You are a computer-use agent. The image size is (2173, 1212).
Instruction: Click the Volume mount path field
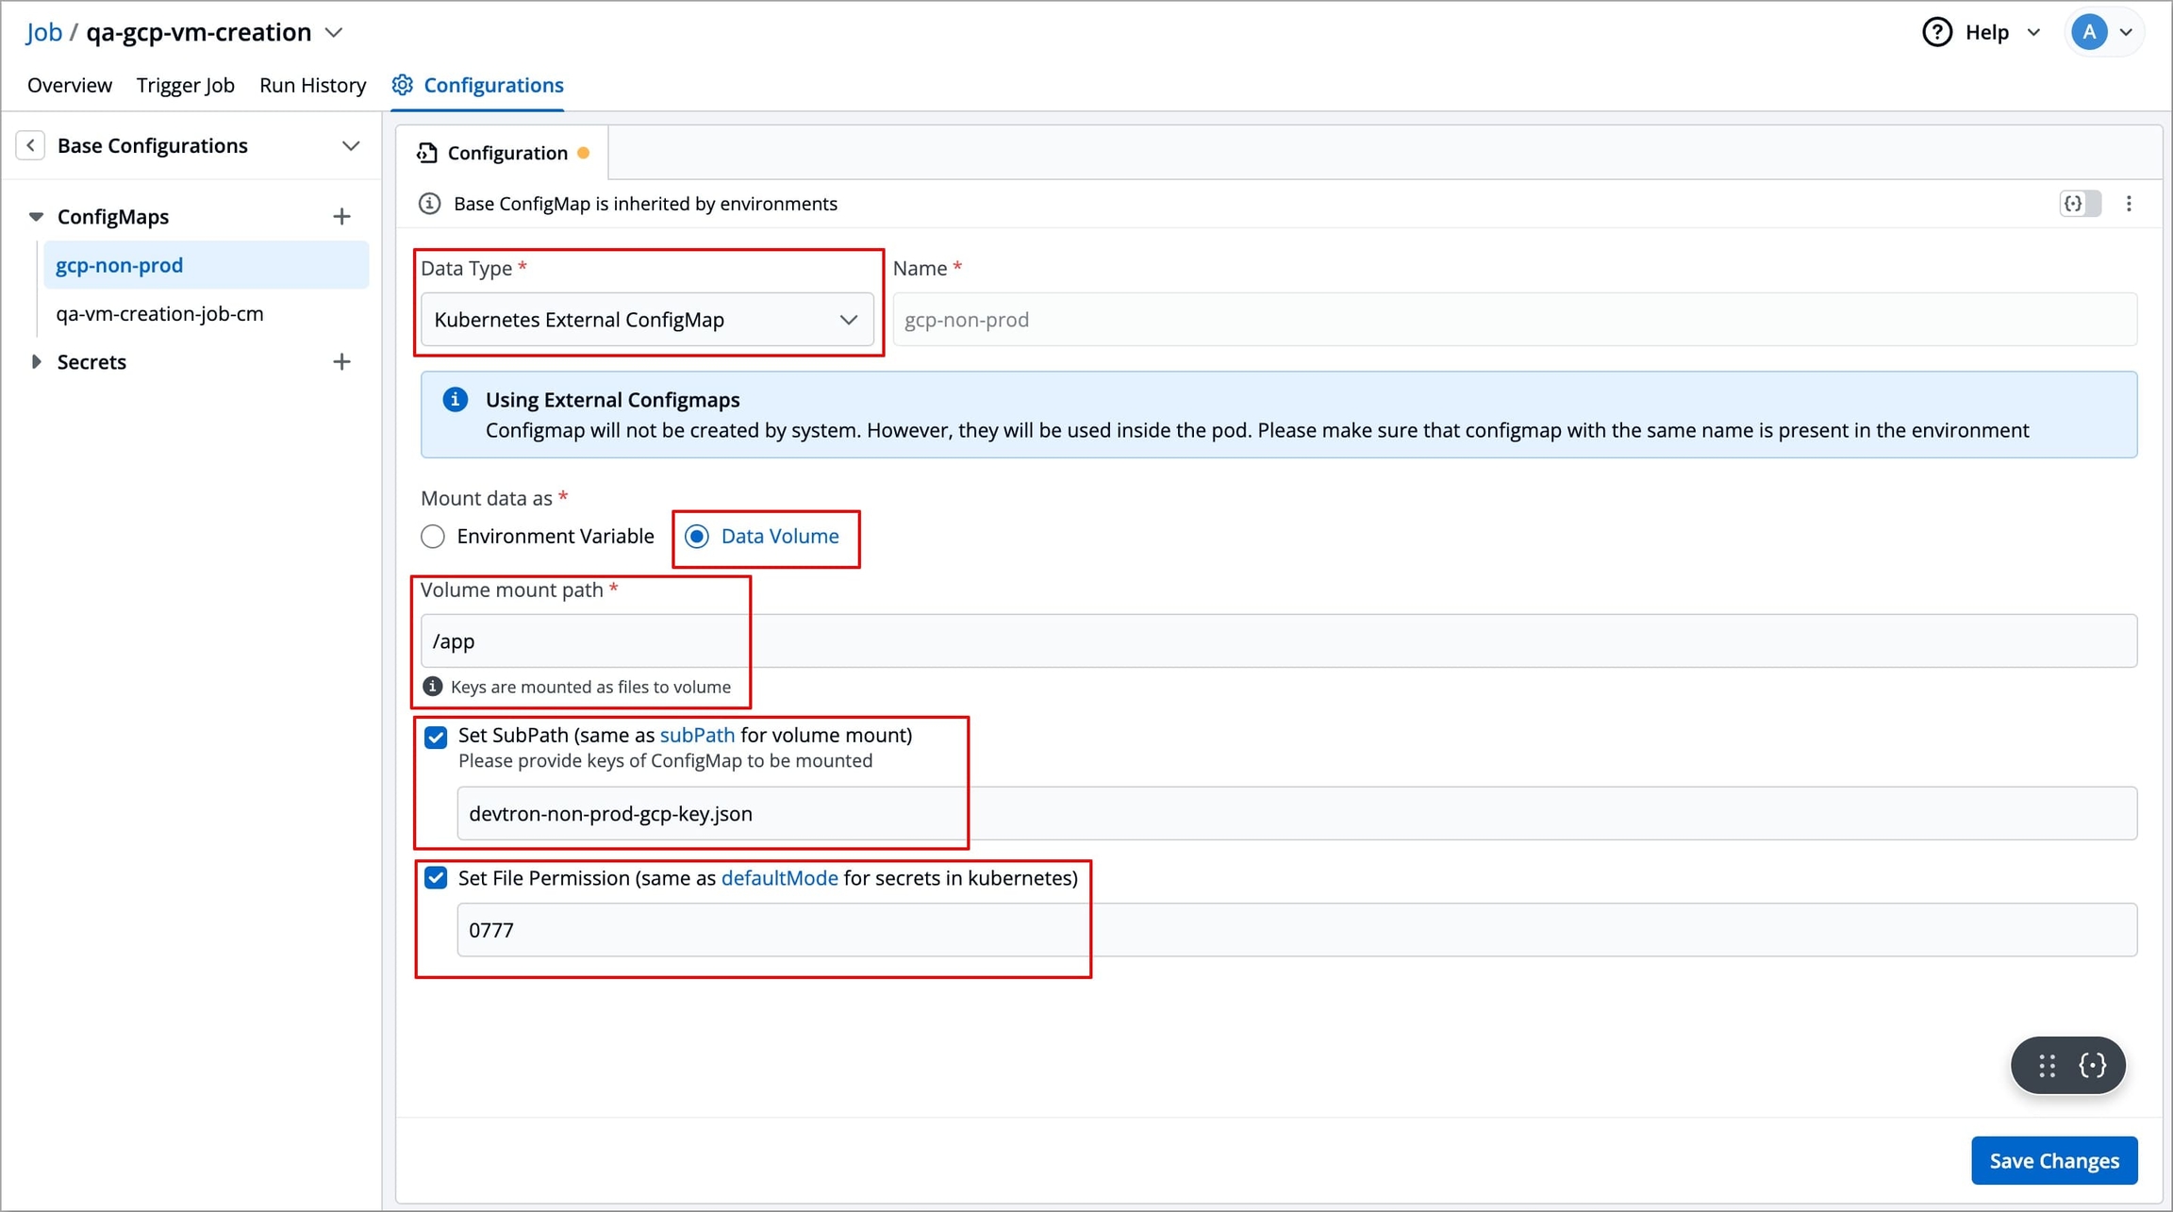(1277, 641)
